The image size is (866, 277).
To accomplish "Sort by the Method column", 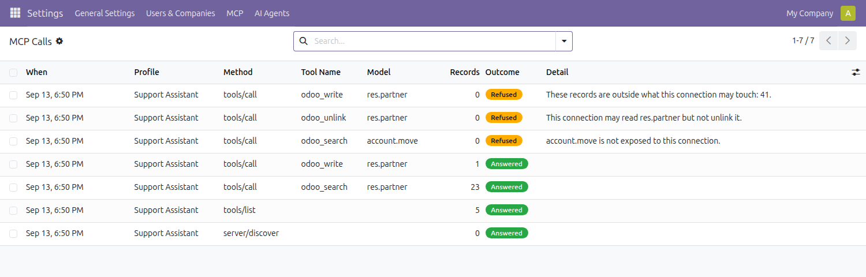I will (x=238, y=72).
